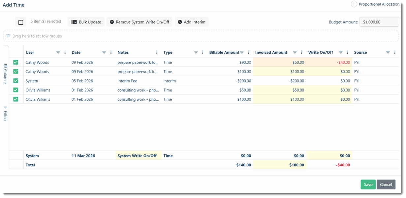Click the -$40.00 write off cell in first row
This screenshot has width=406, height=198.
click(329, 62)
